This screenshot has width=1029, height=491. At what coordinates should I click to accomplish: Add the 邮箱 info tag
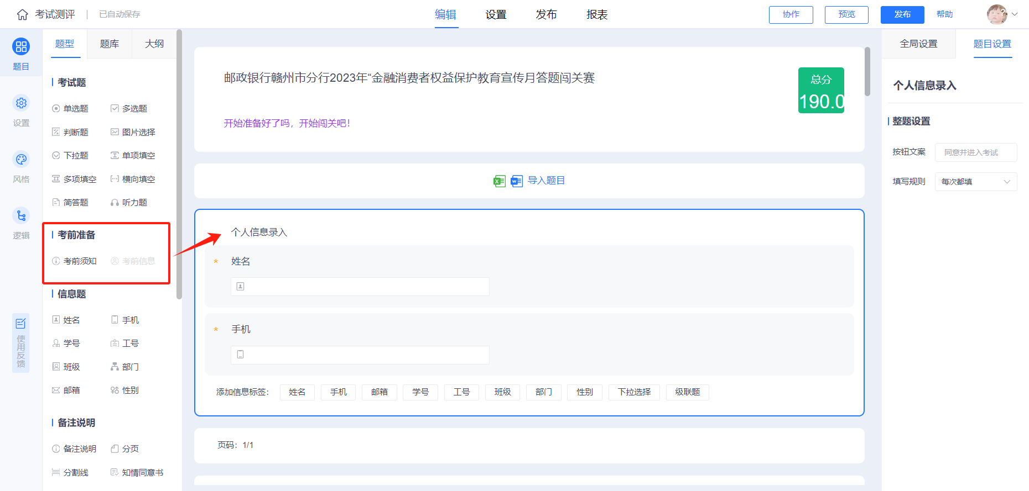[x=380, y=392]
